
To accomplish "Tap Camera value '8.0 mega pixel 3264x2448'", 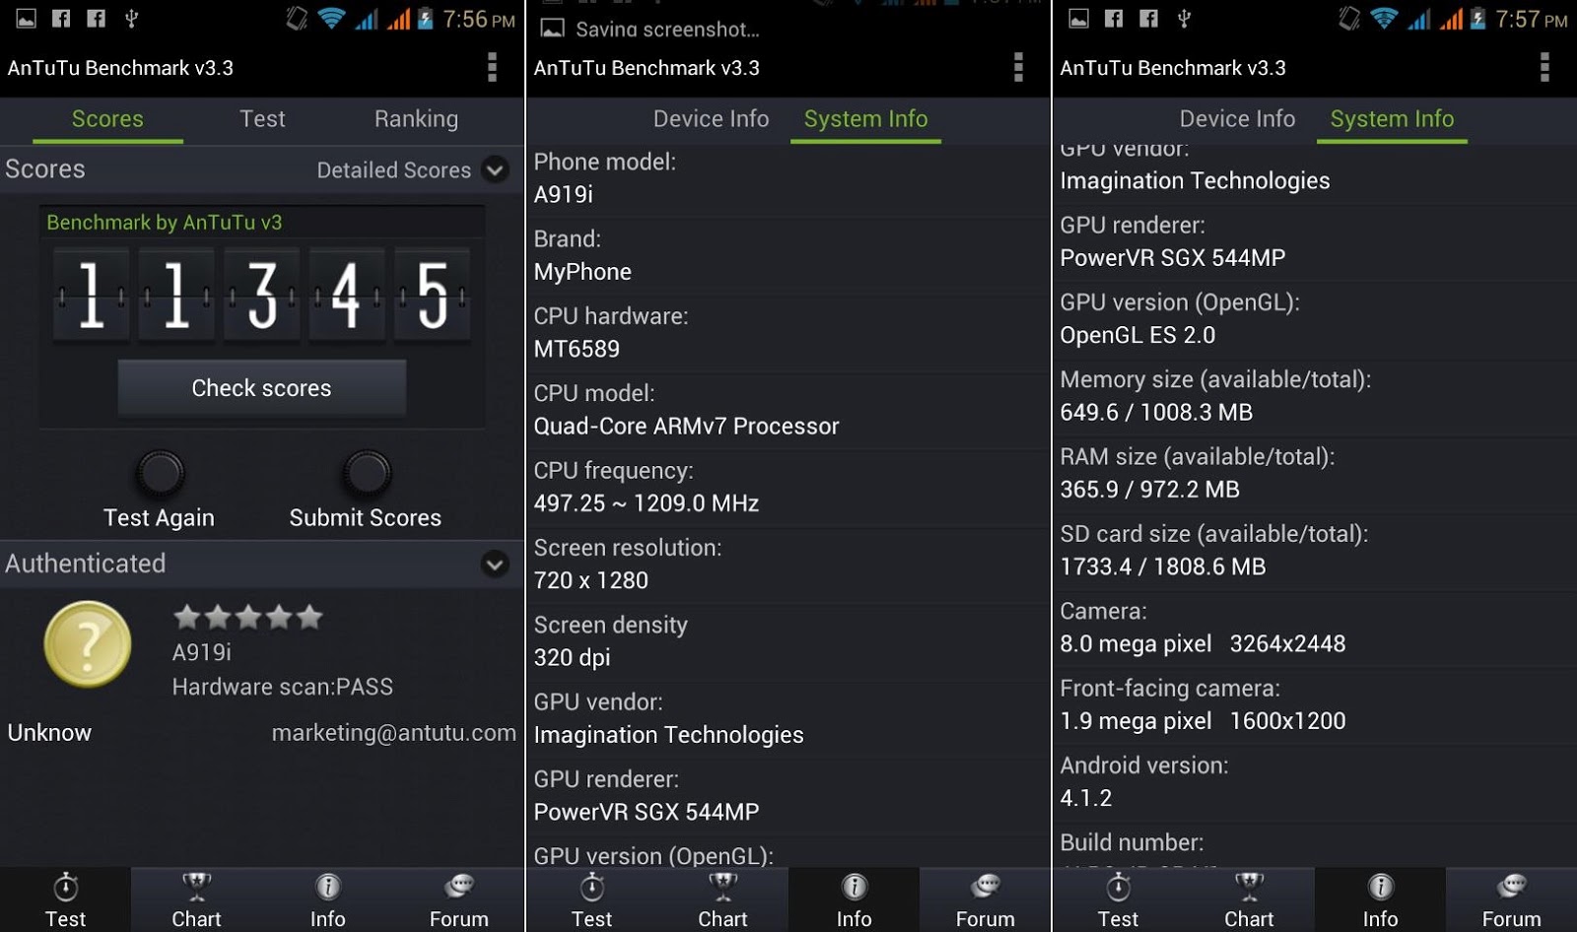I will pyautogui.click(x=1202, y=643).
